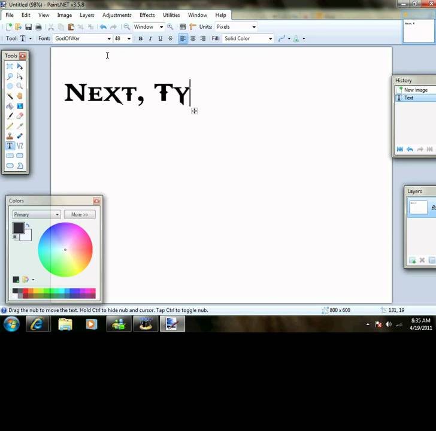Image resolution: width=436 pixels, height=431 pixels.
Task: Select the Eraser tool
Action: [20, 116]
